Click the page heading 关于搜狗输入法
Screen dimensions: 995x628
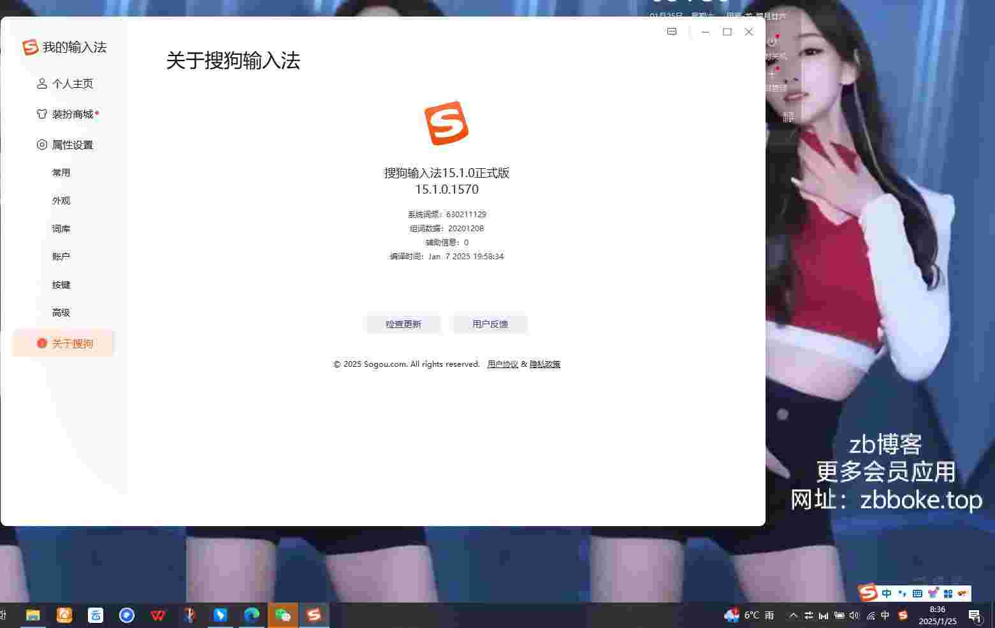click(x=233, y=61)
